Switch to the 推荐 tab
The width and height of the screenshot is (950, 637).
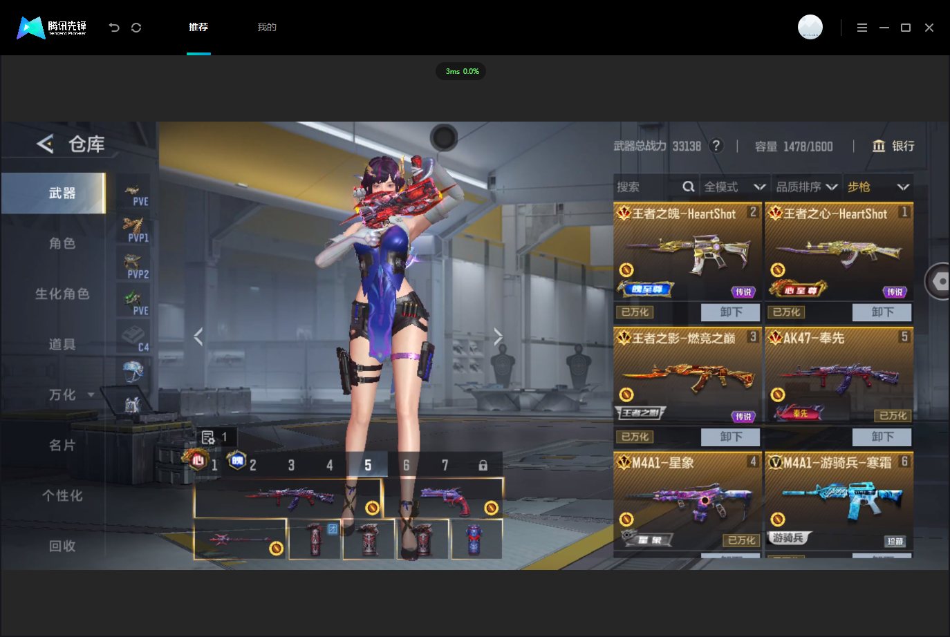click(x=198, y=28)
